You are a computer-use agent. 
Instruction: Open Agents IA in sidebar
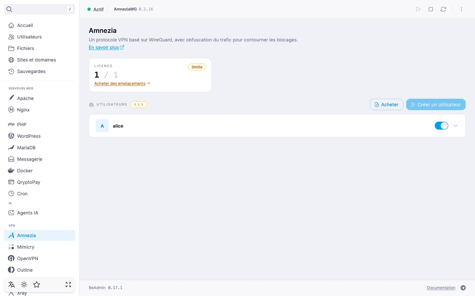[40, 213]
